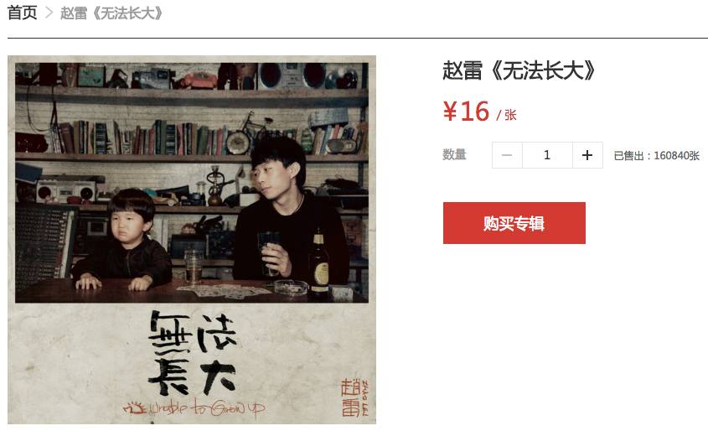The width and height of the screenshot is (708, 431).
Task: Click the man holding a glass
Action: [290, 212]
